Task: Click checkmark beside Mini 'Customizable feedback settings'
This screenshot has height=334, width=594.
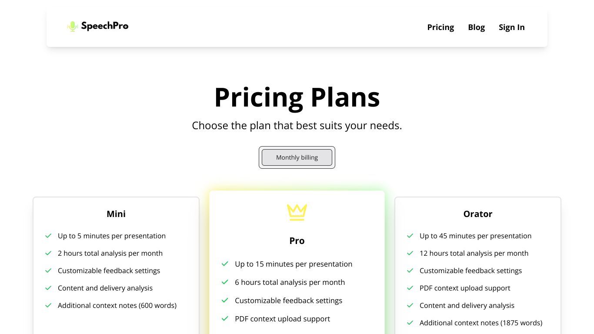Action: click(48, 271)
